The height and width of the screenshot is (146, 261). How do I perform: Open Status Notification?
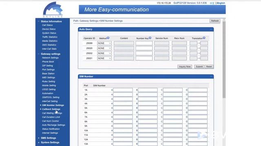[x=51, y=129]
